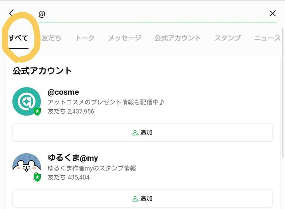Click the add-friend icon in ゆるくま@my's 追加 button
This screenshot has width=285, height=209.
coord(135,199)
